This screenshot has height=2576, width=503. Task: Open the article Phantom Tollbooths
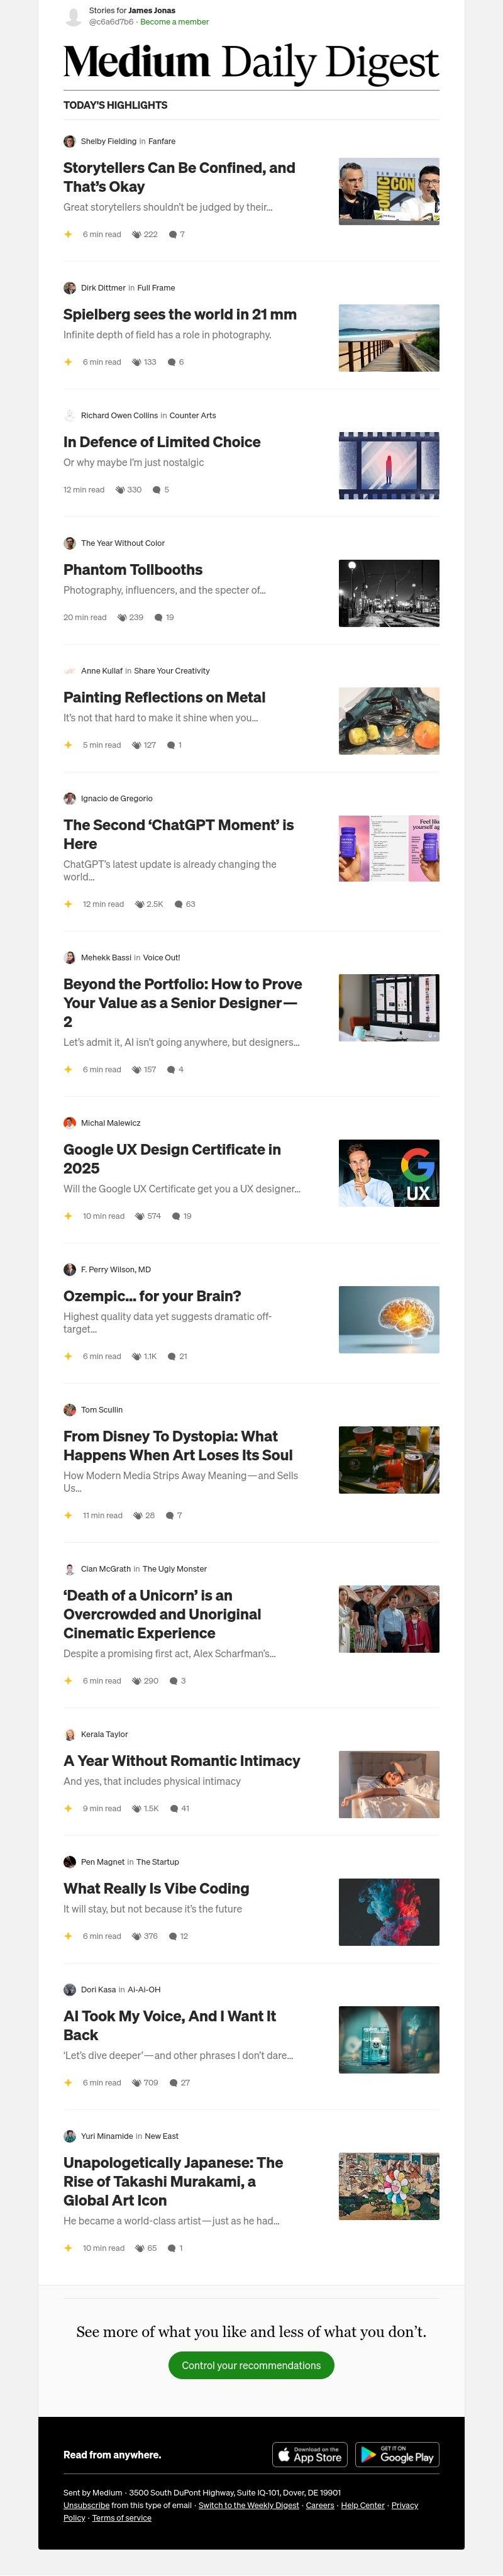(x=133, y=570)
